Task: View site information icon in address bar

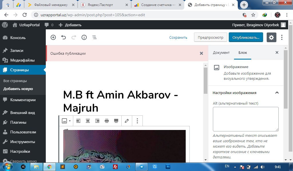Action: (x=36, y=15)
